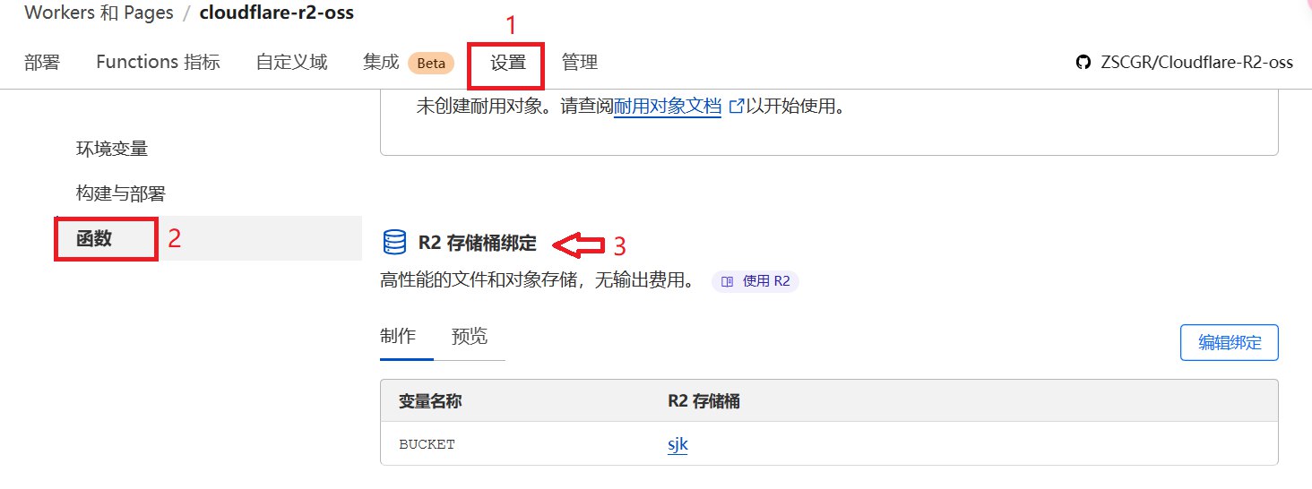This screenshot has height=489, width=1312.
Task: Click the book icon in 使用 R2 badge
Action: click(727, 281)
